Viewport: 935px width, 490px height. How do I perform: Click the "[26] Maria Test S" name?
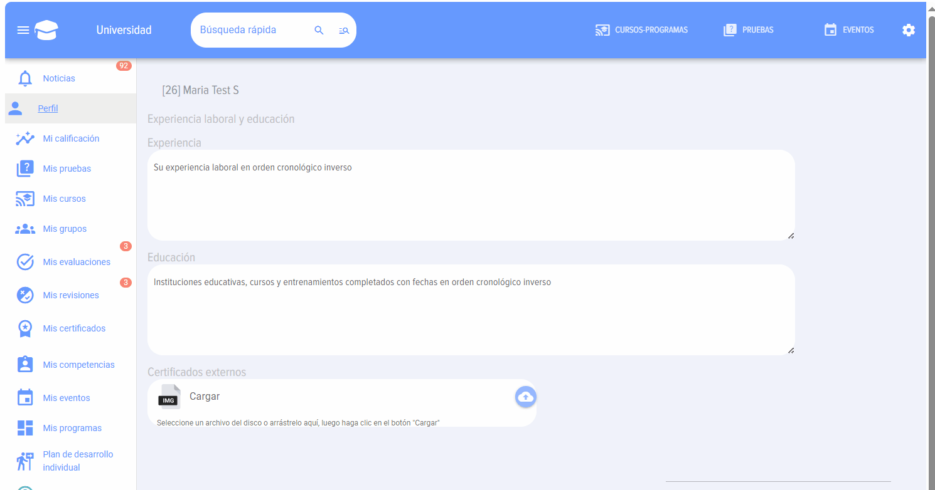(200, 90)
